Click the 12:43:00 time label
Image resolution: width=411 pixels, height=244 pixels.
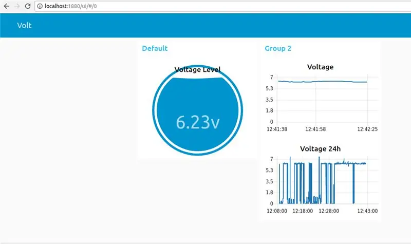pyautogui.click(x=367, y=211)
